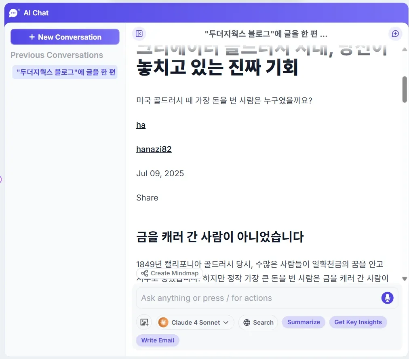Click the Summarize suggestion
The height and width of the screenshot is (359, 409).
[304, 322]
